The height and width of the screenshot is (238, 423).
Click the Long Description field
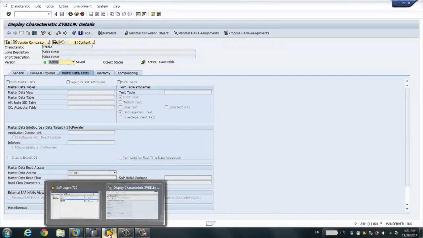[x=119, y=52]
